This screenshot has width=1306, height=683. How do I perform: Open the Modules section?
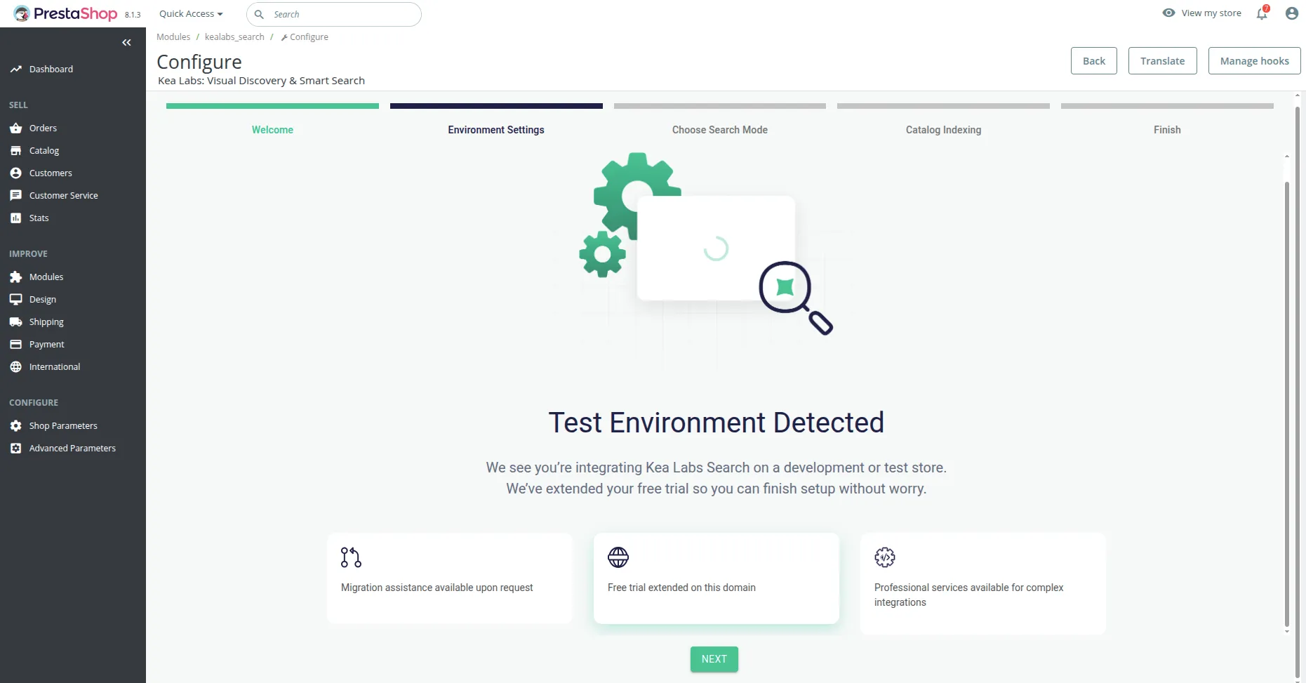pos(45,277)
